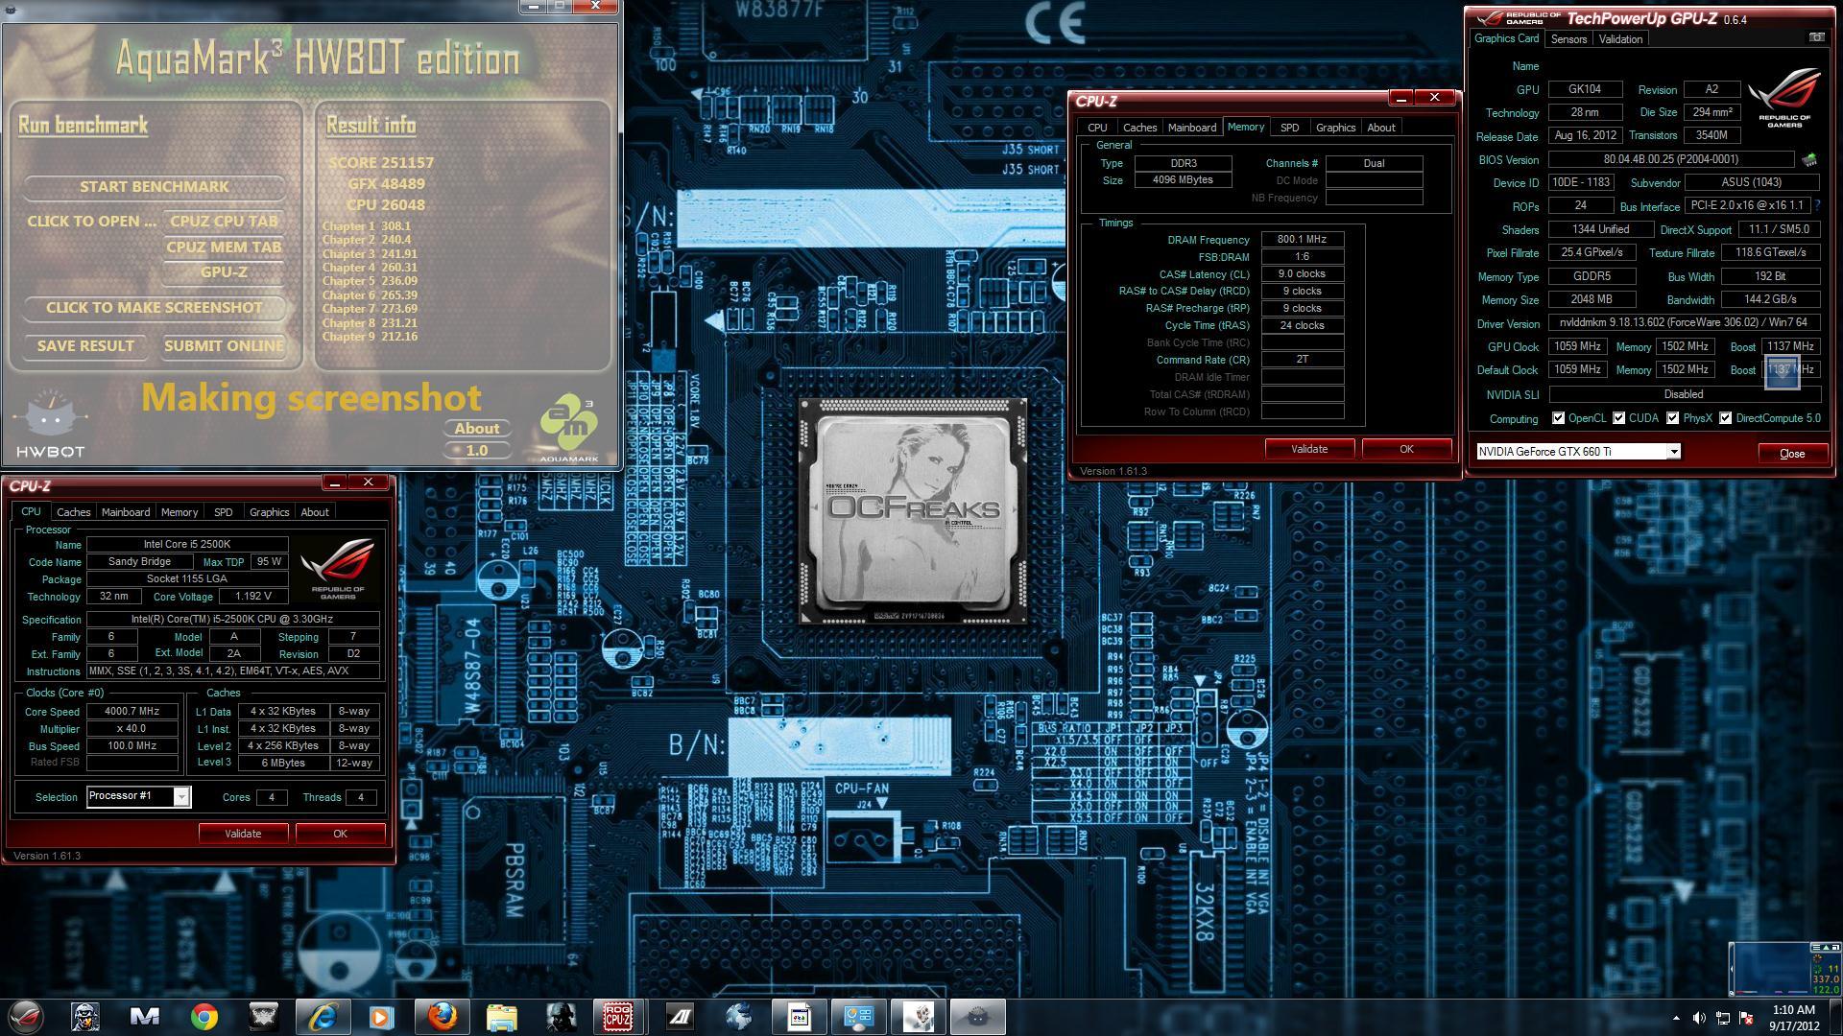Click the DRAM Frequency 800.1 MHz field
Screen dimensions: 1843x1036
pos(1302,240)
